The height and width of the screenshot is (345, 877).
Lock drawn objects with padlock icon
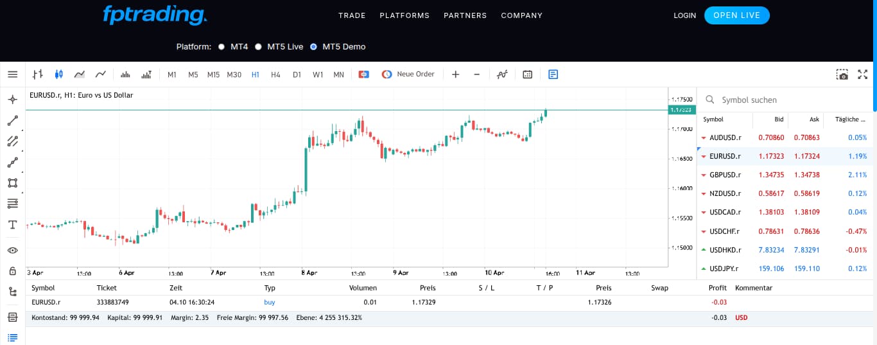point(12,271)
